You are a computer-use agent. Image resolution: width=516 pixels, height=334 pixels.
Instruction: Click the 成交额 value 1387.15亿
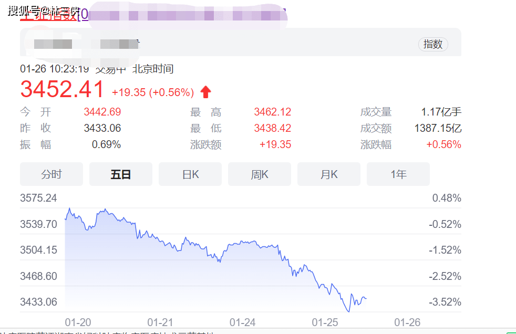click(437, 128)
